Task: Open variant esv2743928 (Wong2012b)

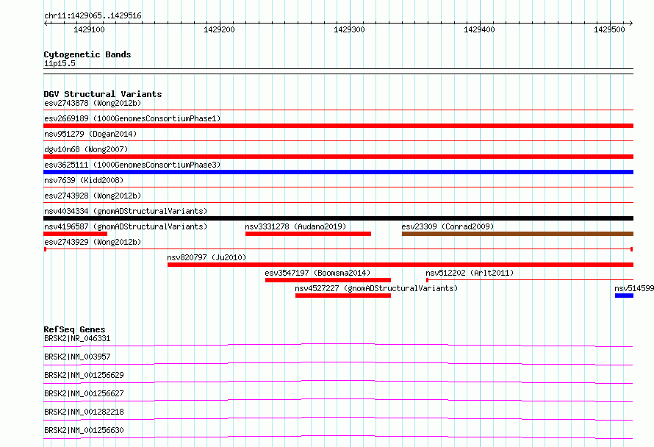Action: pyautogui.click(x=93, y=196)
